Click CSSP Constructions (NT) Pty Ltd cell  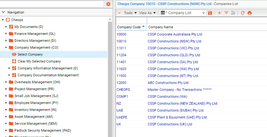(173, 76)
